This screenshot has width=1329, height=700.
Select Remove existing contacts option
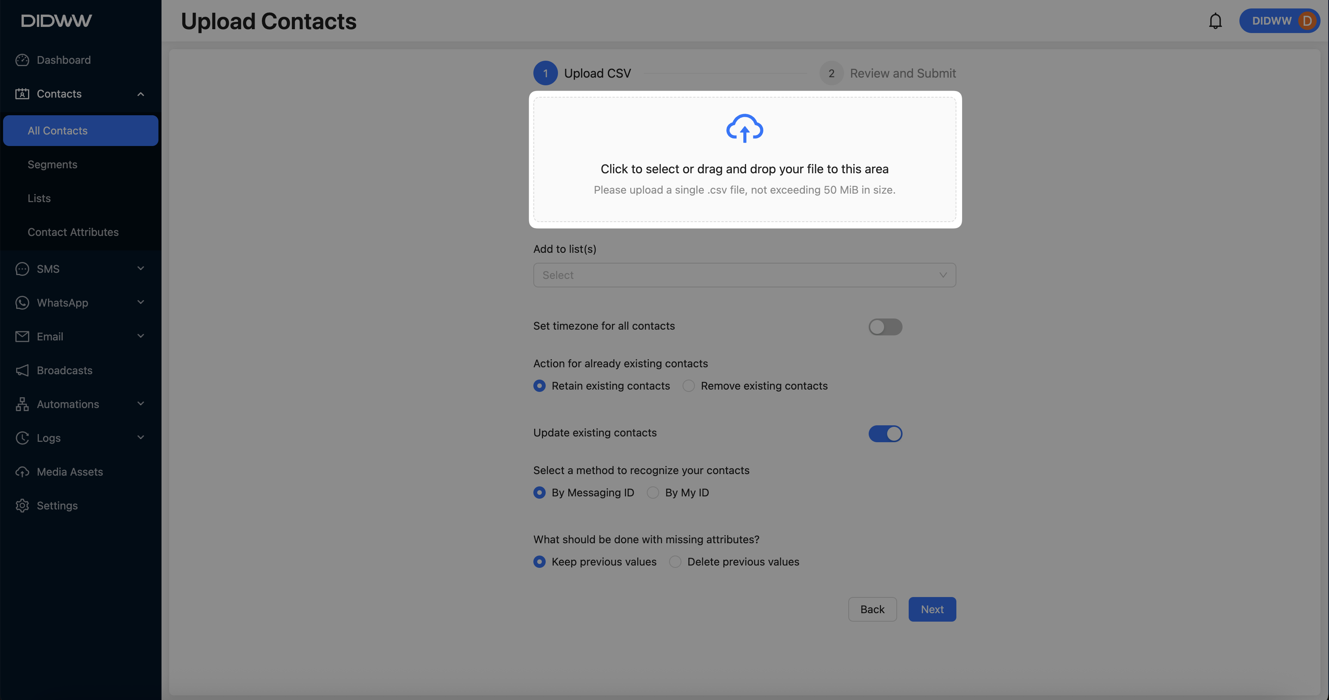click(689, 386)
